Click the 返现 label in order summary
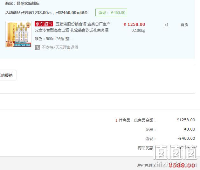This screenshot has width=200, height=170. click(x=150, y=138)
